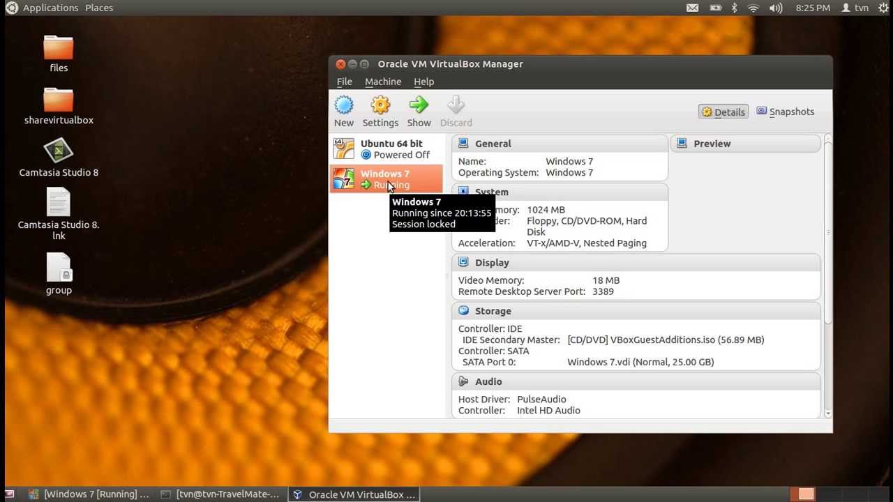893x502 pixels.
Task: Click the system gear icon in top panel
Action: [x=883, y=8]
